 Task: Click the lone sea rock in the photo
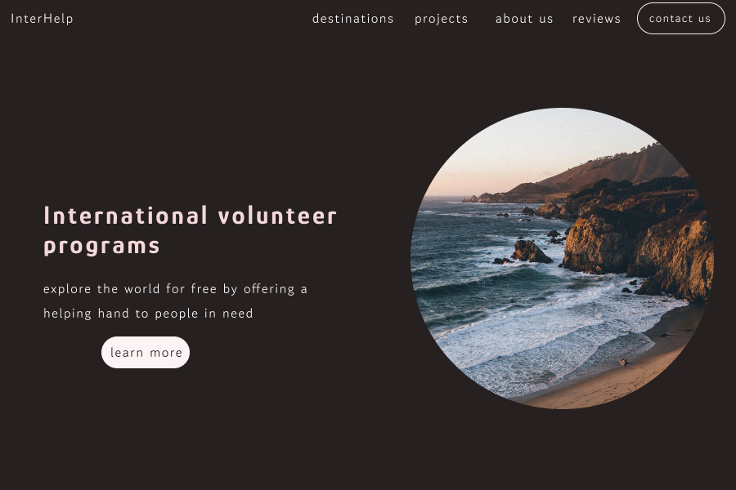[531, 252]
